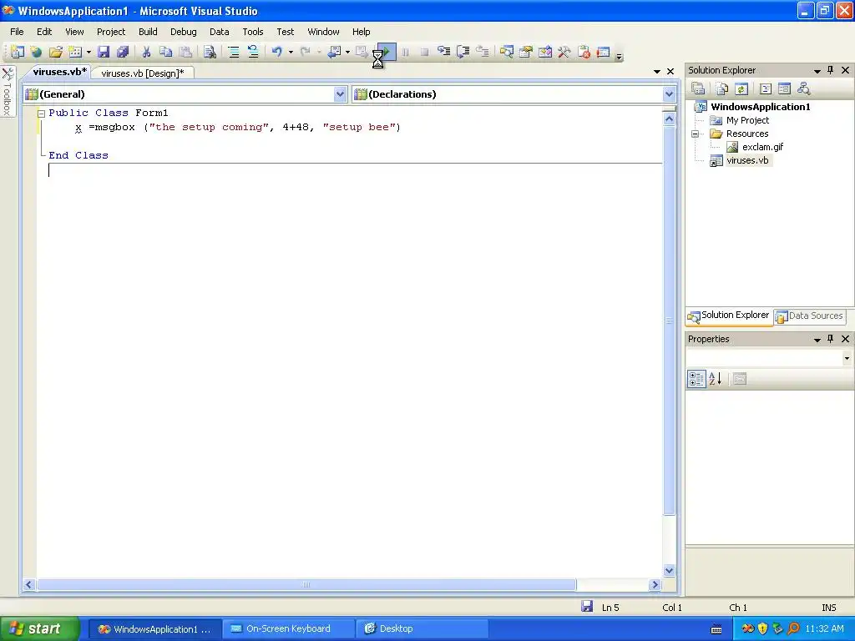This screenshot has height=641, width=855.
Task: Click the Add New Item toolbar icon
Action: tap(75, 52)
